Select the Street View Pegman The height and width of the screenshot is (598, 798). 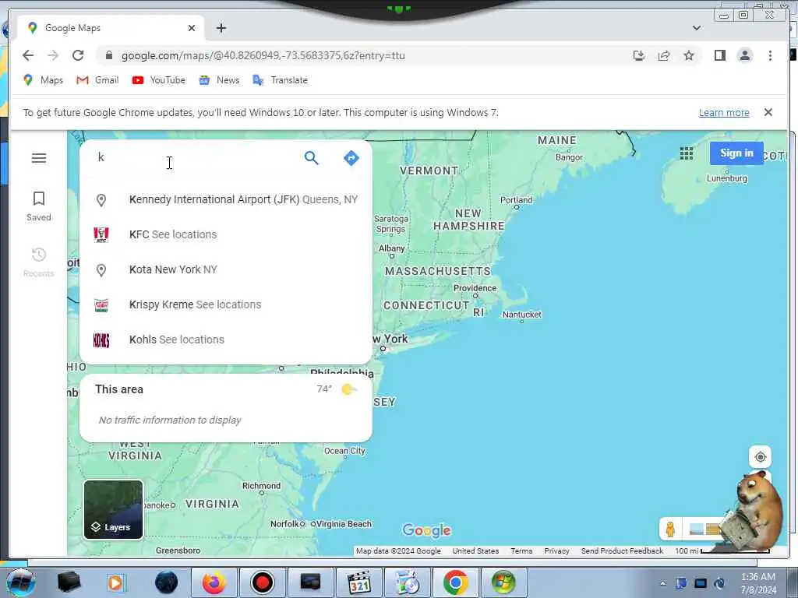(x=670, y=529)
